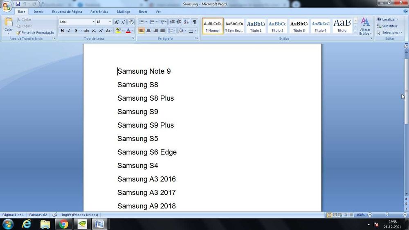409x230 pixels.
Task: Click the spelling check status icon
Action: click(x=54, y=215)
